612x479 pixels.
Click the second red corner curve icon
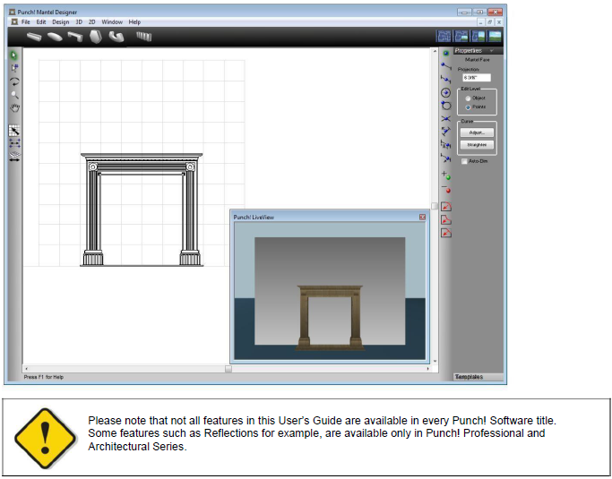click(445, 219)
